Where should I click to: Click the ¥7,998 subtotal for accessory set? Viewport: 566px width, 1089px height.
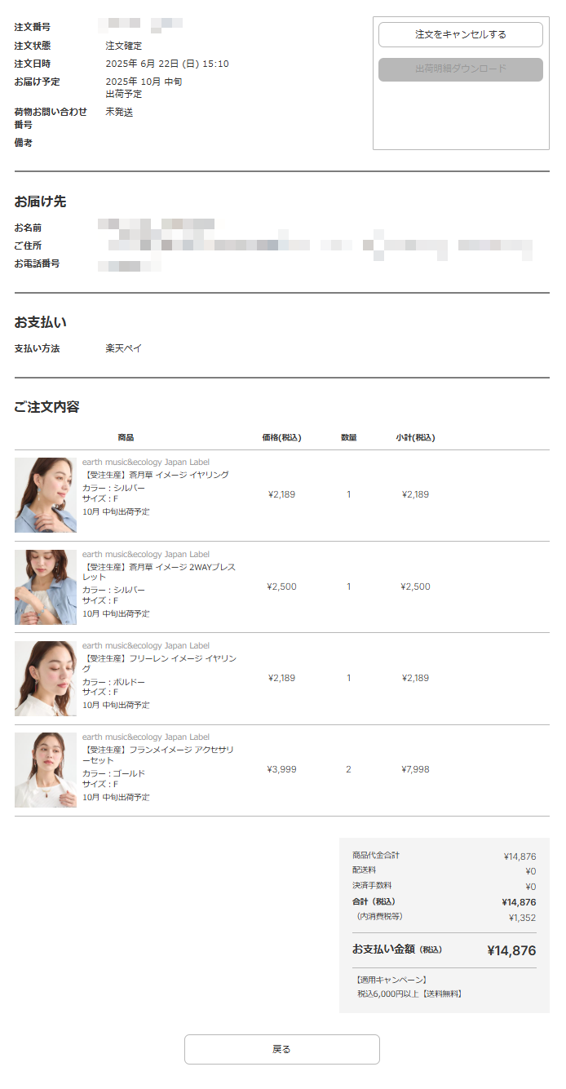point(415,769)
